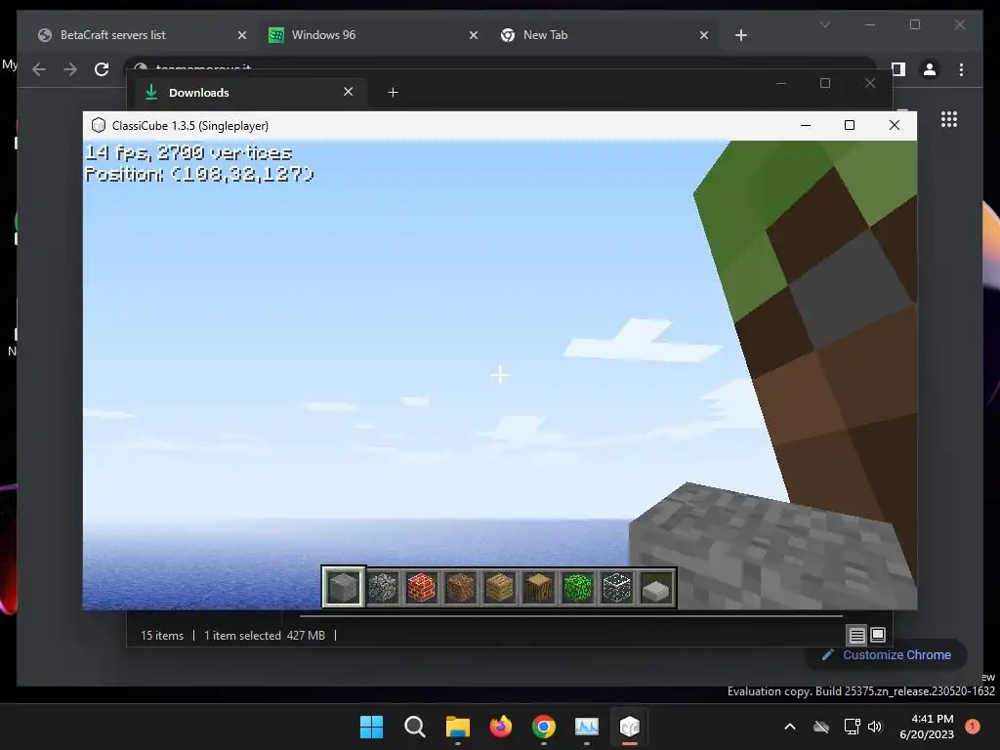Open Chrome's tab search dropdown
The image size is (1000, 750).
coord(824,24)
